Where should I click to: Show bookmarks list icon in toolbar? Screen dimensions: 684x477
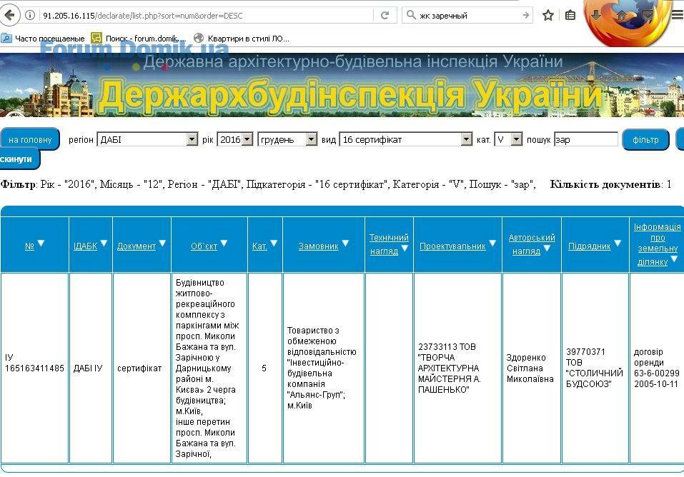coord(570,16)
